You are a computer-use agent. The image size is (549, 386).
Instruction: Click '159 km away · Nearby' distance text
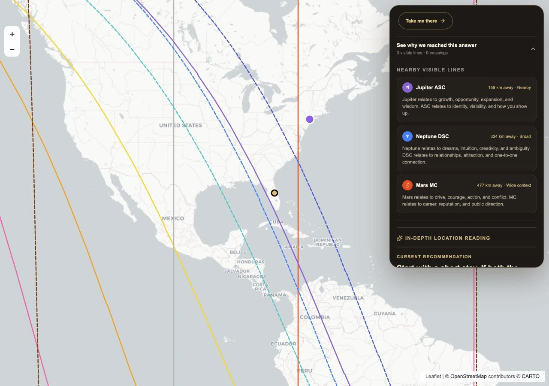[510, 87]
